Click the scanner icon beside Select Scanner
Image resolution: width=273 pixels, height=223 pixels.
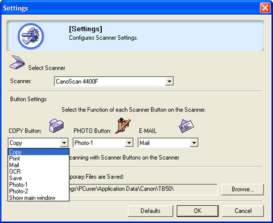[x=17, y=62]
